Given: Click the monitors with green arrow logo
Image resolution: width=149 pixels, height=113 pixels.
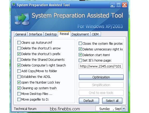Looking at the screenshot, I should [x=22, y=19].
